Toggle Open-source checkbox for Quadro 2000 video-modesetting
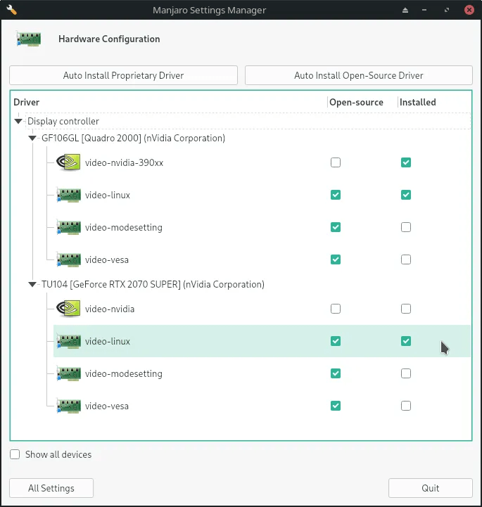 coord(336,227)
